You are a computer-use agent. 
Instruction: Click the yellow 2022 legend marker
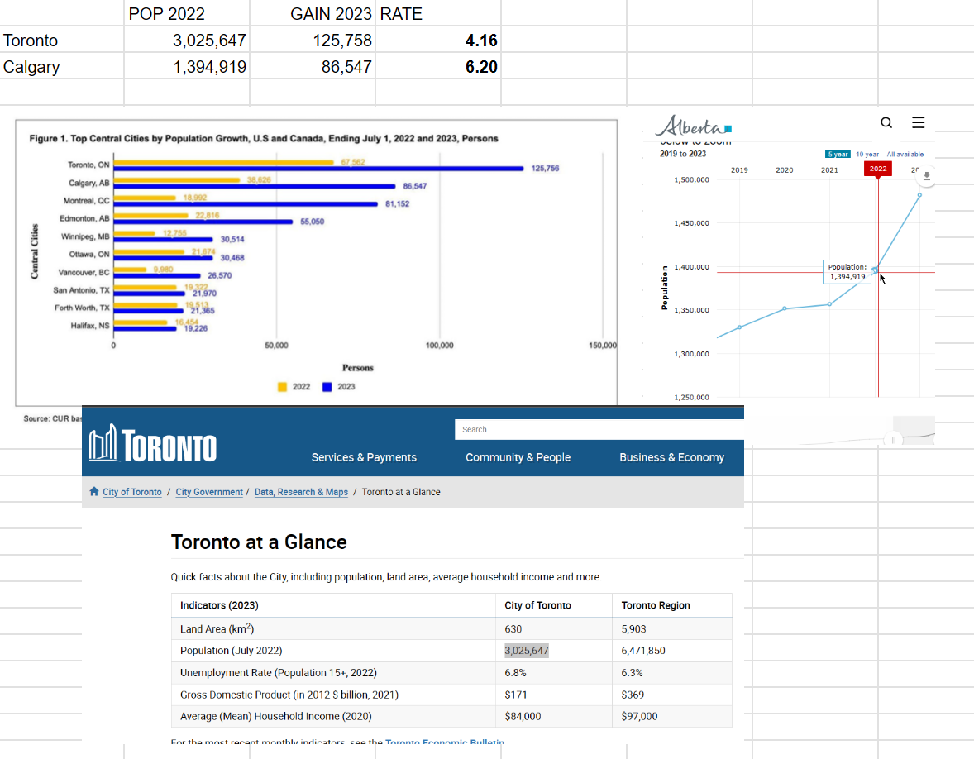(x=283, y=387)
